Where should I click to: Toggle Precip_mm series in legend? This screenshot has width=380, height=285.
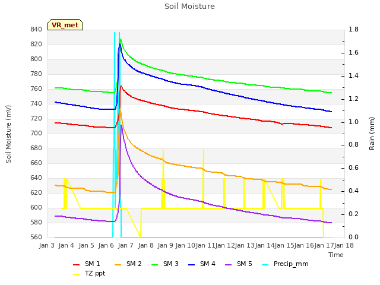pyautogui.click(x=285, y=264)
